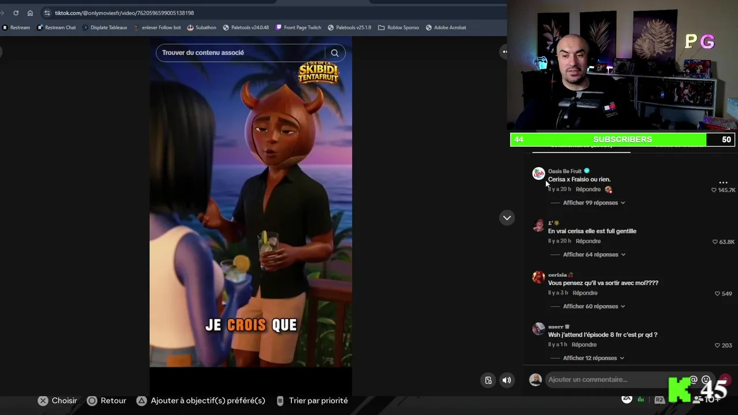Toggle the video mute speaker button
This screenshot has width=738, height=415.
[x=506, y=380]
